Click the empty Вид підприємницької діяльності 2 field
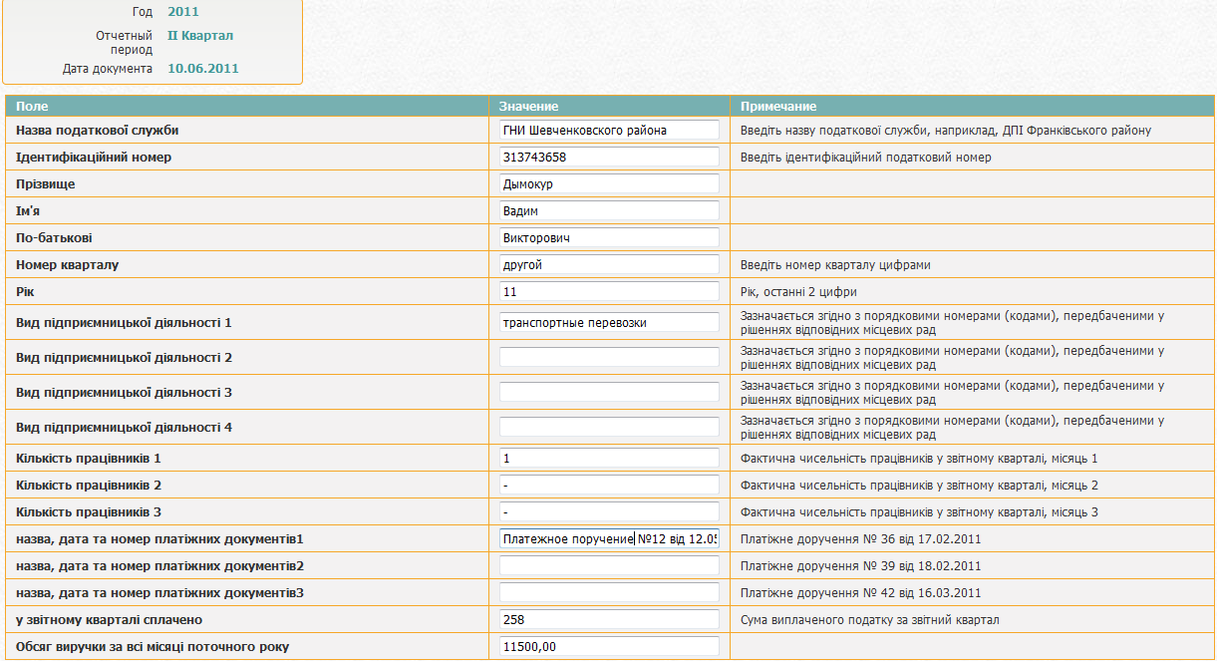Screen dimensions: 1217x661 pyautogui.click(x=609, y=357)
